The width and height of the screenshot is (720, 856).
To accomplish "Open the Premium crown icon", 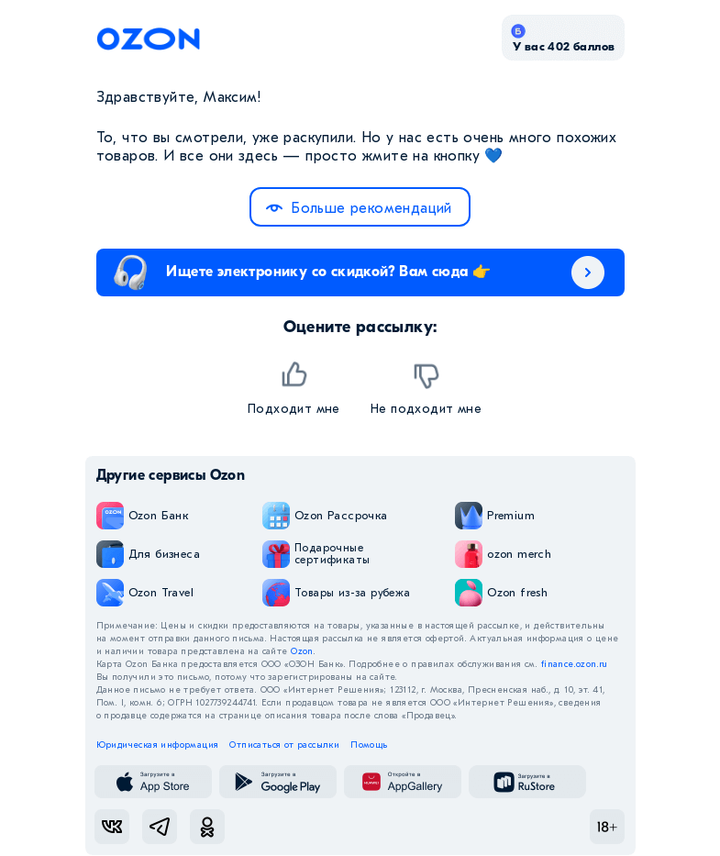I will click(469, 516).
